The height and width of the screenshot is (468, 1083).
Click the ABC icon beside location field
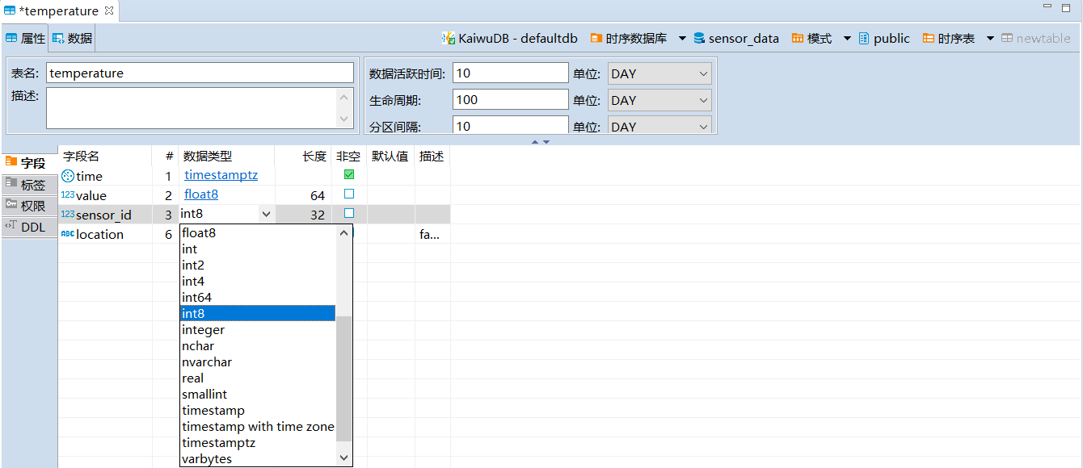click(68, 234)
